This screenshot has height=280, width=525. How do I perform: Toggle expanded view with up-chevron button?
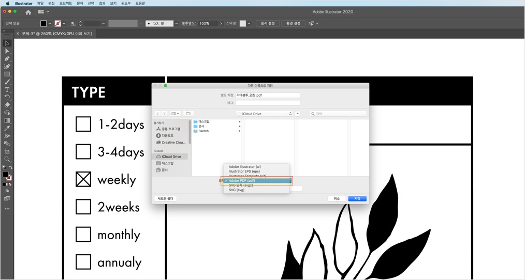pyautogui.click(x=298, y=114)
